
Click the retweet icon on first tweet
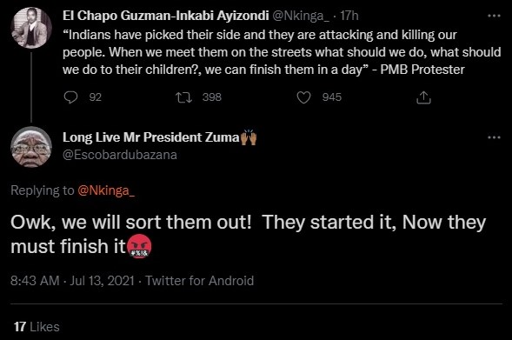coord(183,97)
